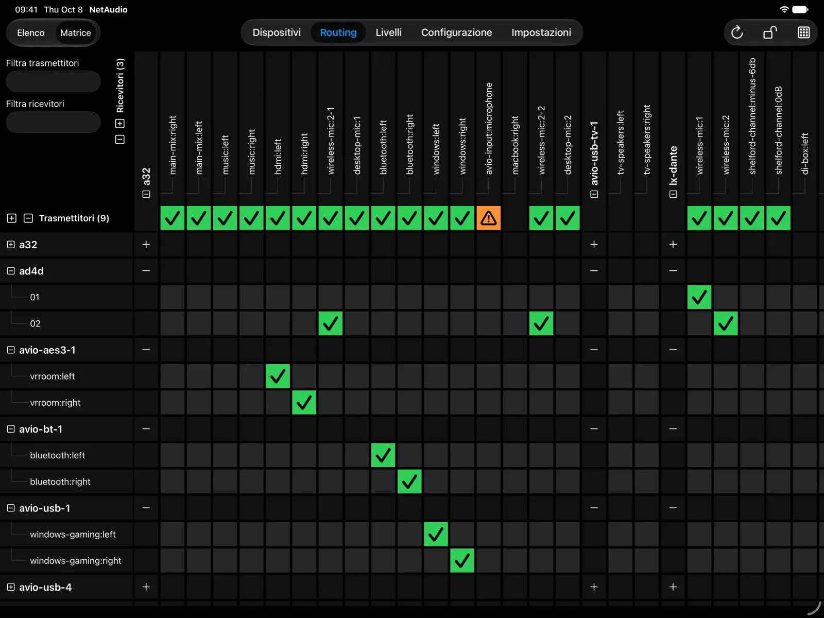Click the windows-gaming:right transmitter label
824x618 pixels.
click(x=76, y=561)
